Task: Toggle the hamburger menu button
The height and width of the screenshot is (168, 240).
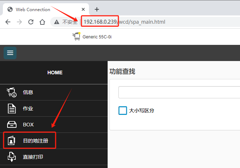Action: [10, 53]
